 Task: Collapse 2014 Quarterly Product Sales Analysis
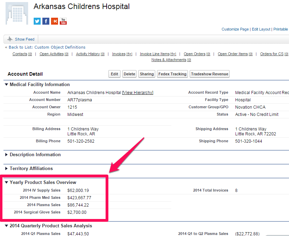pos(6,226)
